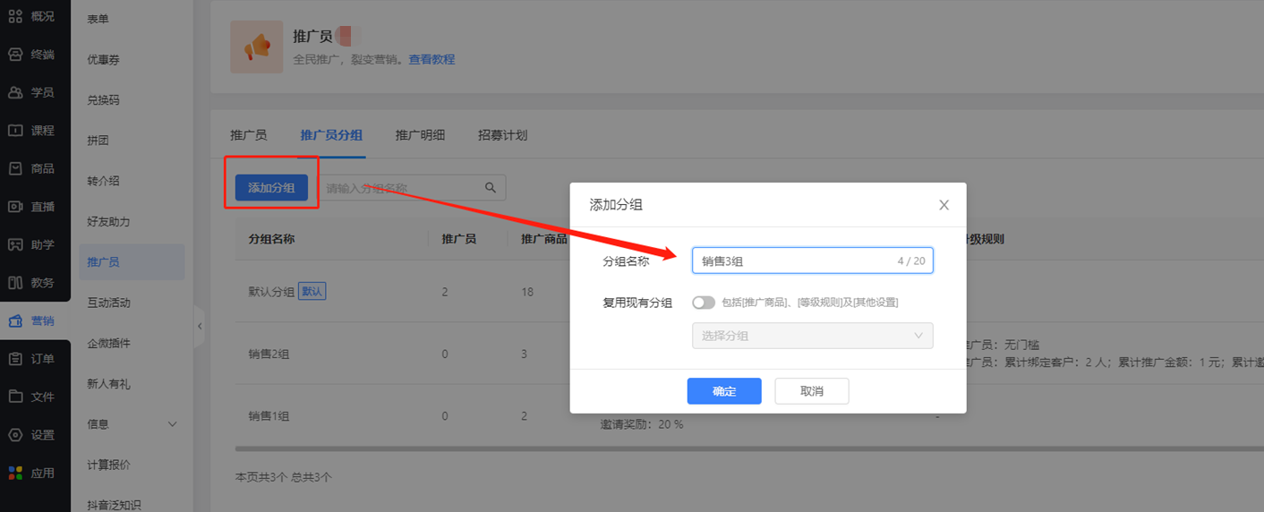Switch to the 招募计划 tab
This screenshot has width=1264, height=512.
click(x=502, y=135)
